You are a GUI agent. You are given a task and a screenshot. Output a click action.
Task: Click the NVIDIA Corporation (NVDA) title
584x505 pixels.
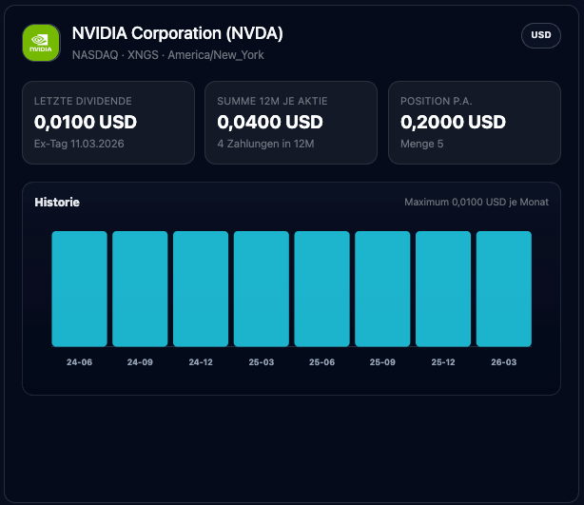177,33
